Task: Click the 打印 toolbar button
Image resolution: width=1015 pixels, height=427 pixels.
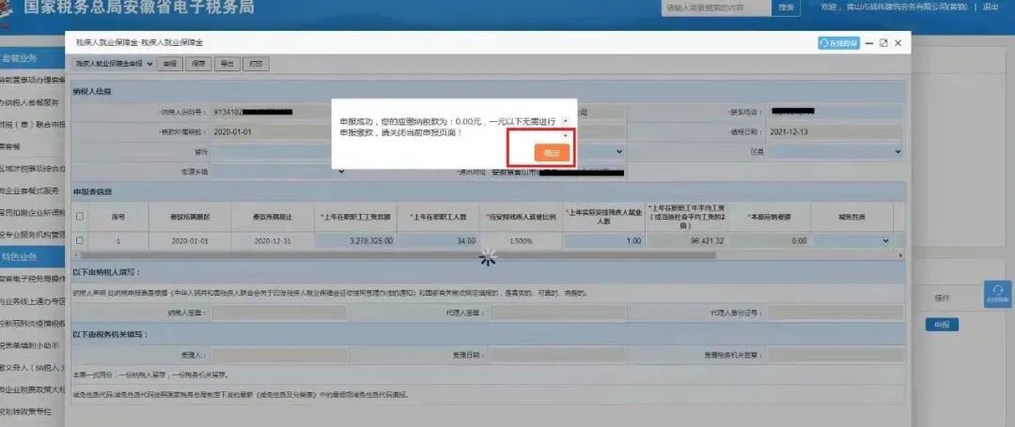Action: [257, 64]
